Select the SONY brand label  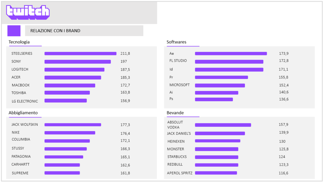(16, 61)
